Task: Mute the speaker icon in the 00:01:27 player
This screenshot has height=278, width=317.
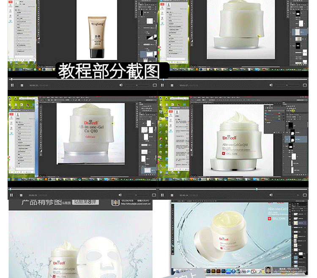Action: pos(271,85)
